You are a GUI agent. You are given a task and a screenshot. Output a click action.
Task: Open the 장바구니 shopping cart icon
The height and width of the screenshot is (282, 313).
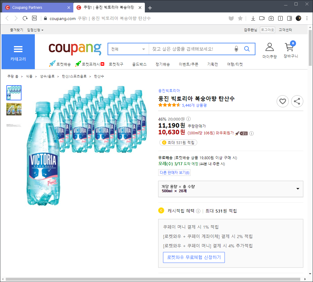point(291,50)
